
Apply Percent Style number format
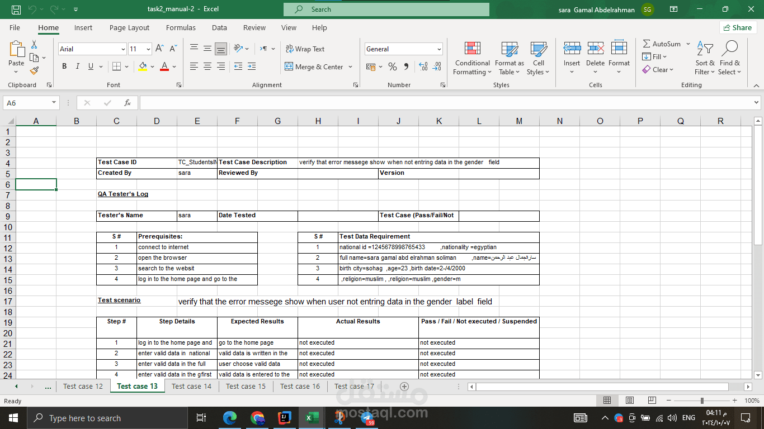point(393,67)
